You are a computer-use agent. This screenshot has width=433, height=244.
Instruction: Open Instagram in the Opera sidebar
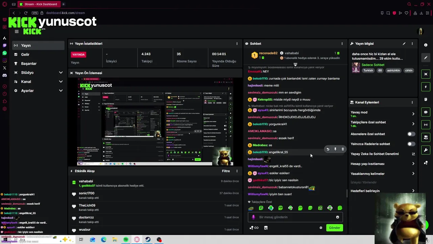tap(4, 61)
